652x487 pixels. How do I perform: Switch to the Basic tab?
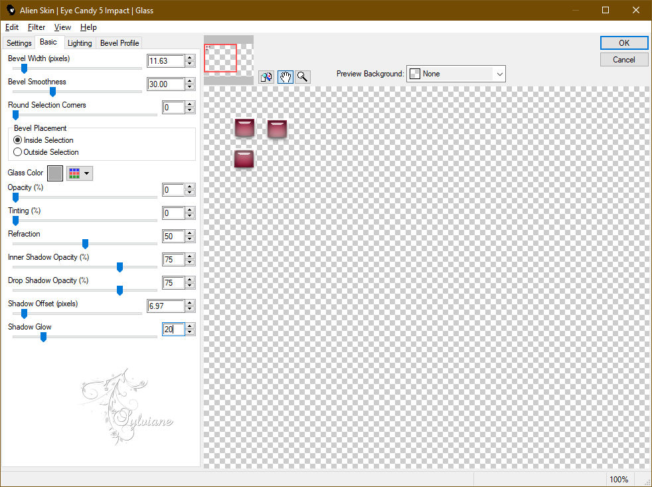48,42
